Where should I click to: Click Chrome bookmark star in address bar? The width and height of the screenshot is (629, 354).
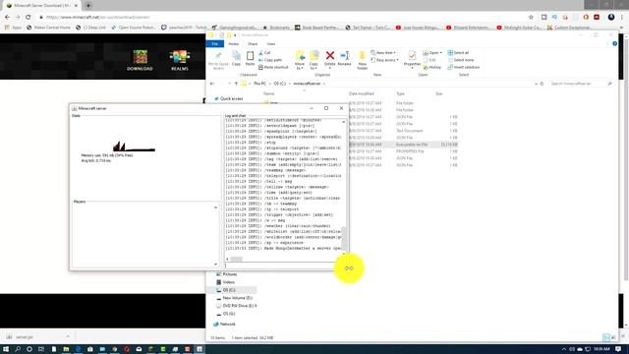[531, 18]
